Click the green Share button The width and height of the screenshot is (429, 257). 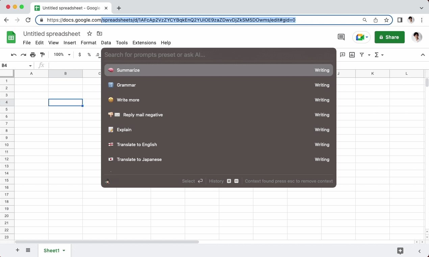(x=389, y=37)
